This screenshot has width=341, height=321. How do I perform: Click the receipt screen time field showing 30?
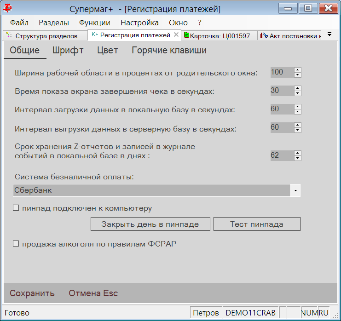[282, 91]
